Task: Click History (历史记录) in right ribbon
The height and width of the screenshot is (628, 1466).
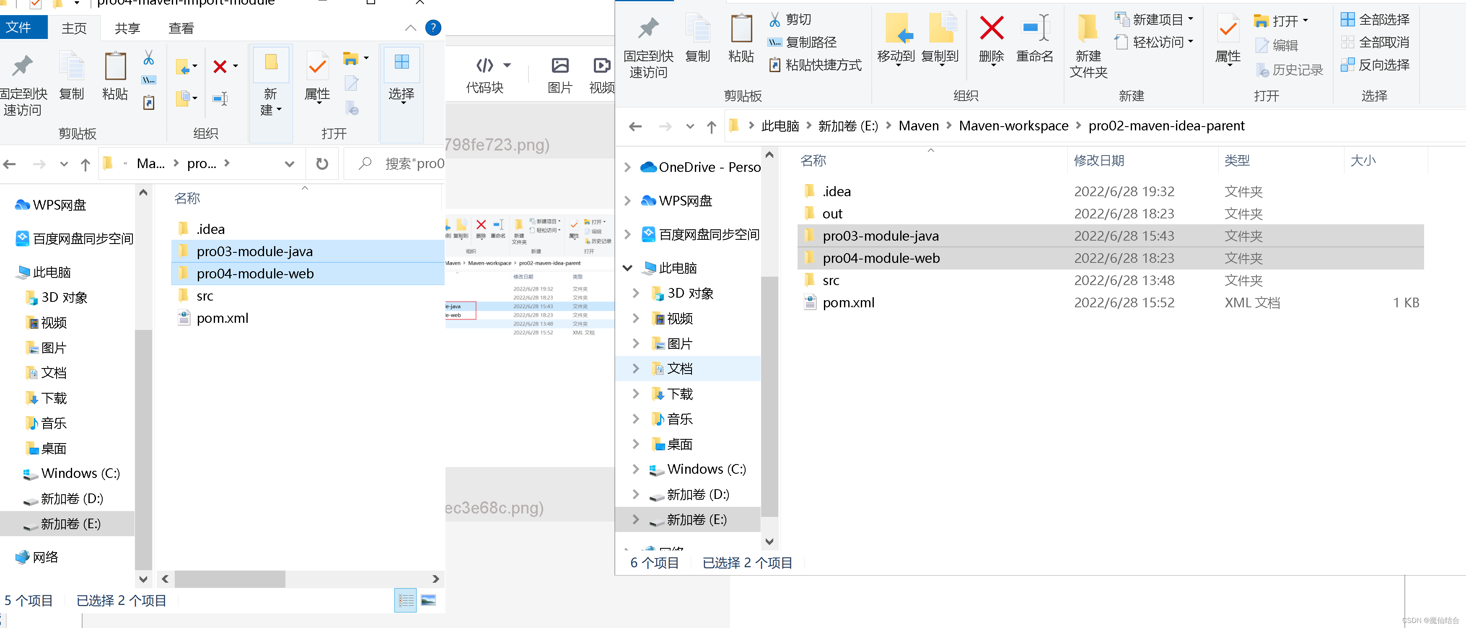Action: pos(1289,70)
